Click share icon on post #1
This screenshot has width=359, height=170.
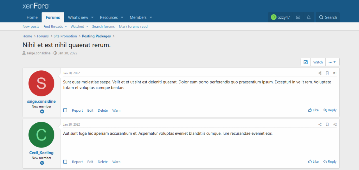(x=320, y=73)
